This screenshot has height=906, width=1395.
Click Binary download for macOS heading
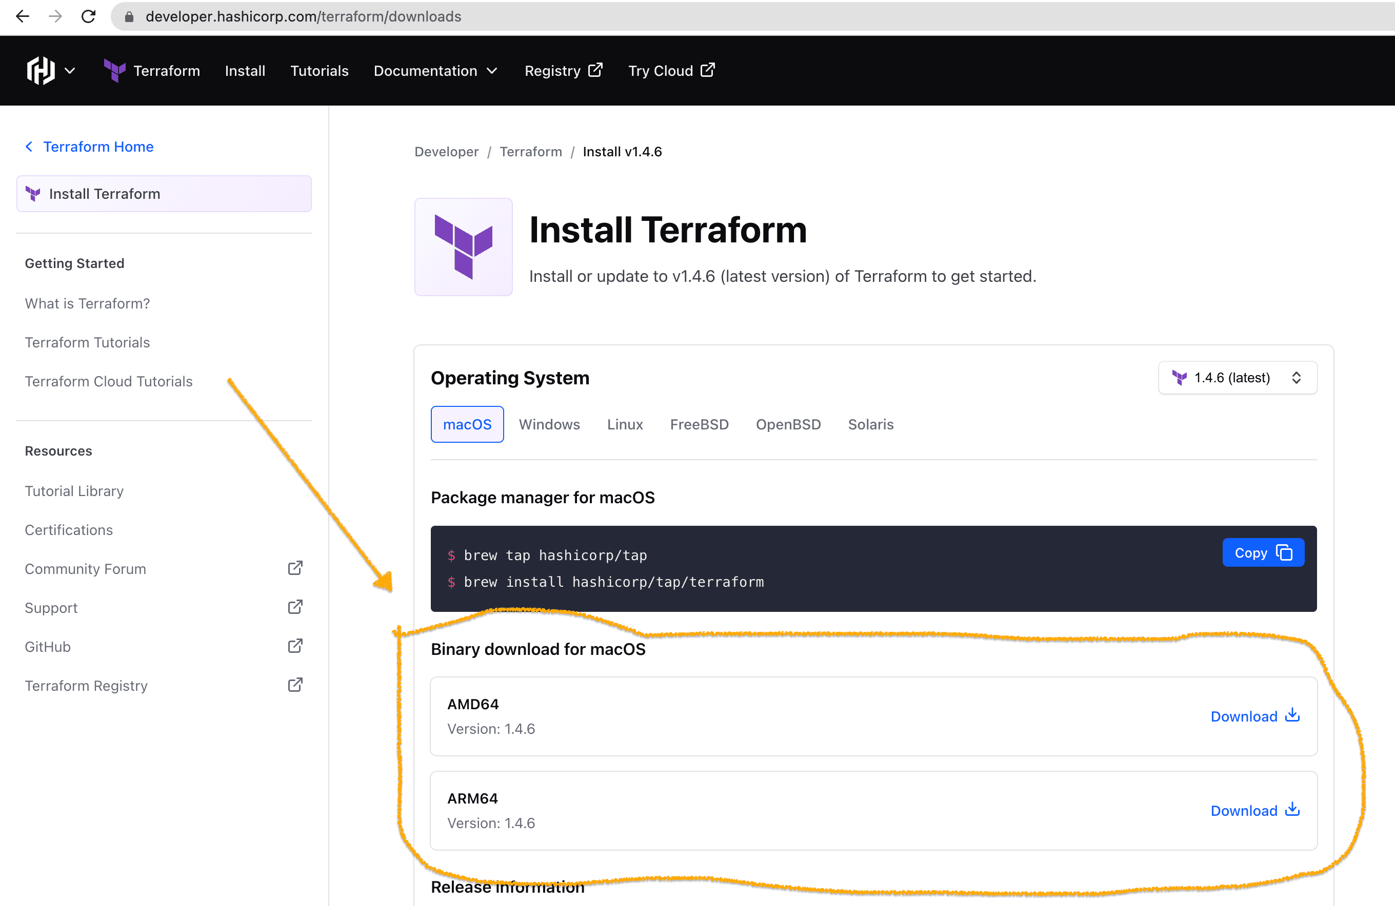pos(538,649)
